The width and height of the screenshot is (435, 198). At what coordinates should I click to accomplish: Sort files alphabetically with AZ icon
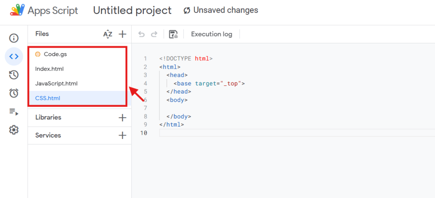[x=108, y=34]
